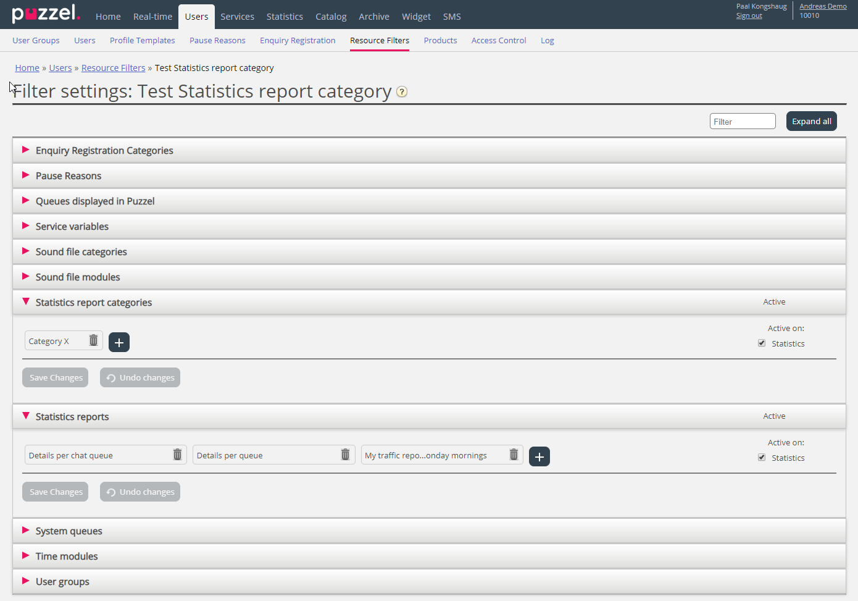Toggle Statistics checkbox under Statistics reports
The image size is (858, 601).
tap(762, 458)
